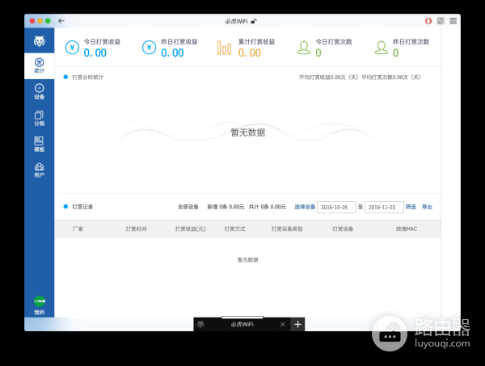Viewport: 485px width, 366px height.
Task: Click the S icon in title bar
Action: point(441,21)
